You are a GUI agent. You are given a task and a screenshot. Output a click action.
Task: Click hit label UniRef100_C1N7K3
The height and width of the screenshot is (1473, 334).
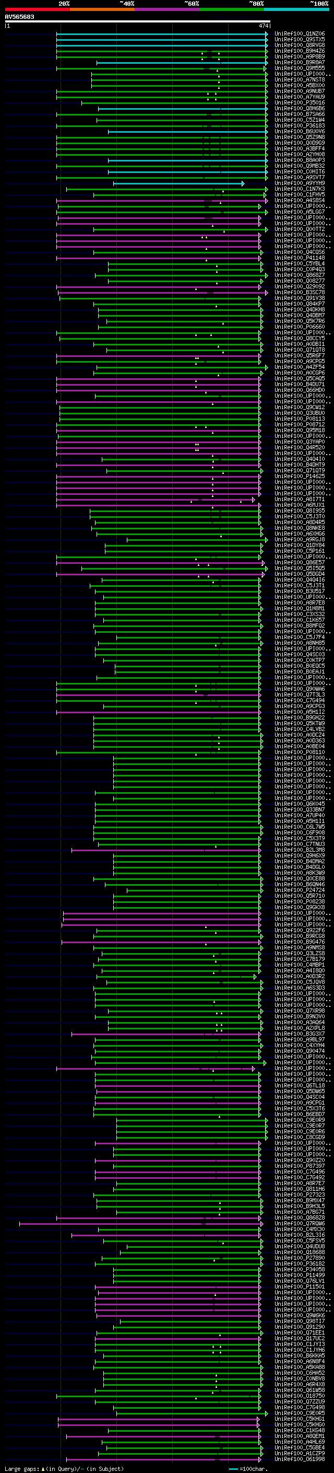(x=299, y=189)
